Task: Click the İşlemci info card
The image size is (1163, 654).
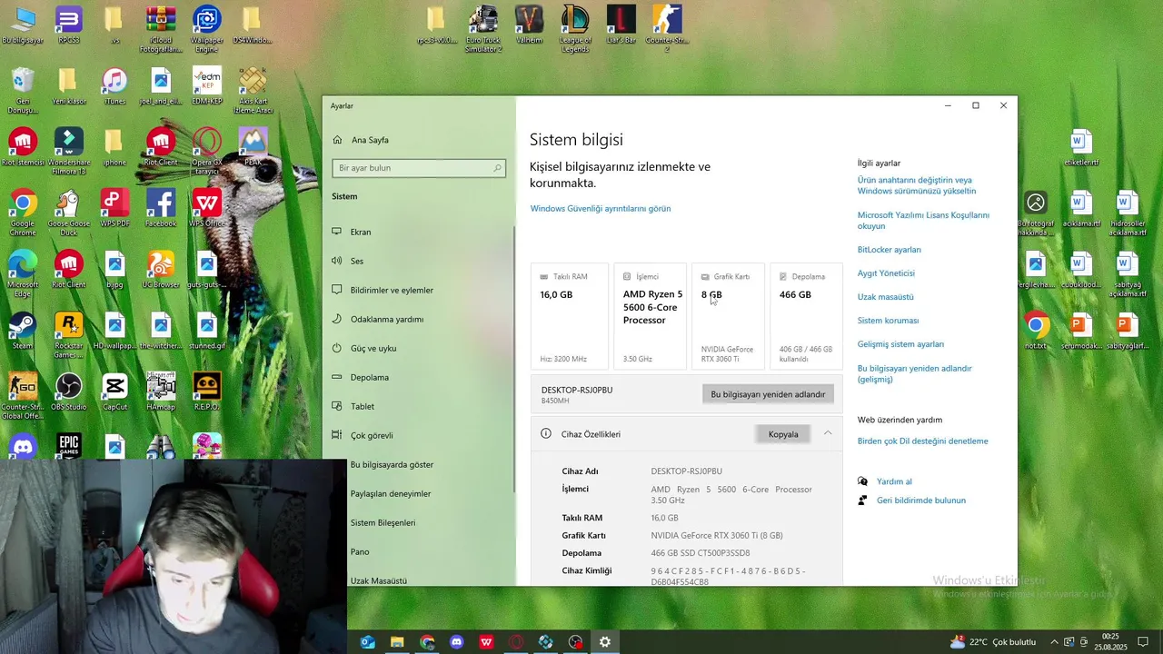Action: [x=651, y=316]
